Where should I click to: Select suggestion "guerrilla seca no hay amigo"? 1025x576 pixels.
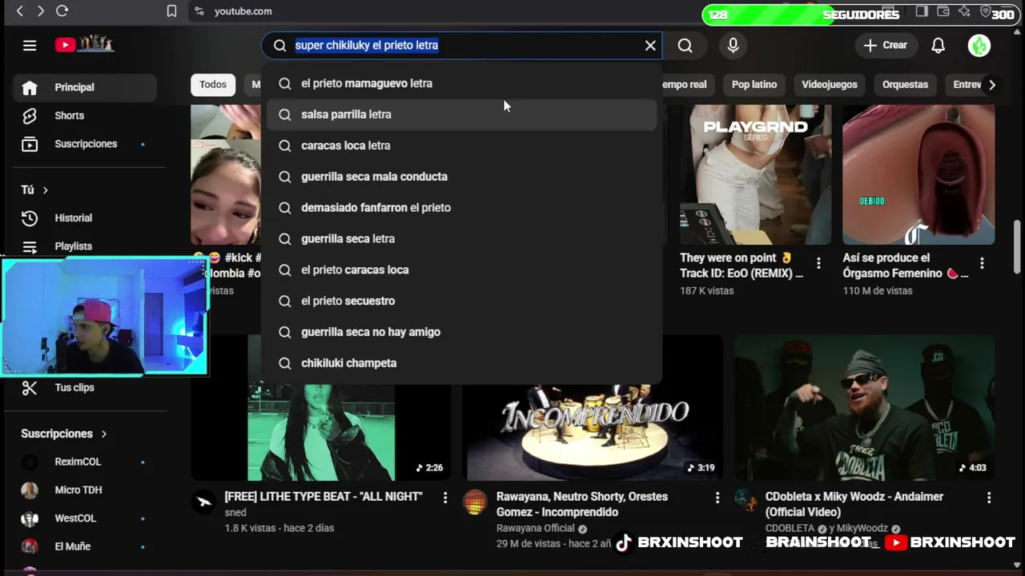pos(461,332)
